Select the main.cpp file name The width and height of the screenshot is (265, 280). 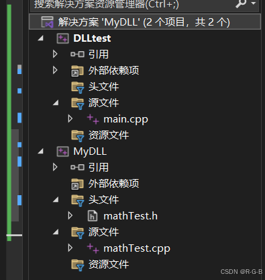(x=125, y=120)
